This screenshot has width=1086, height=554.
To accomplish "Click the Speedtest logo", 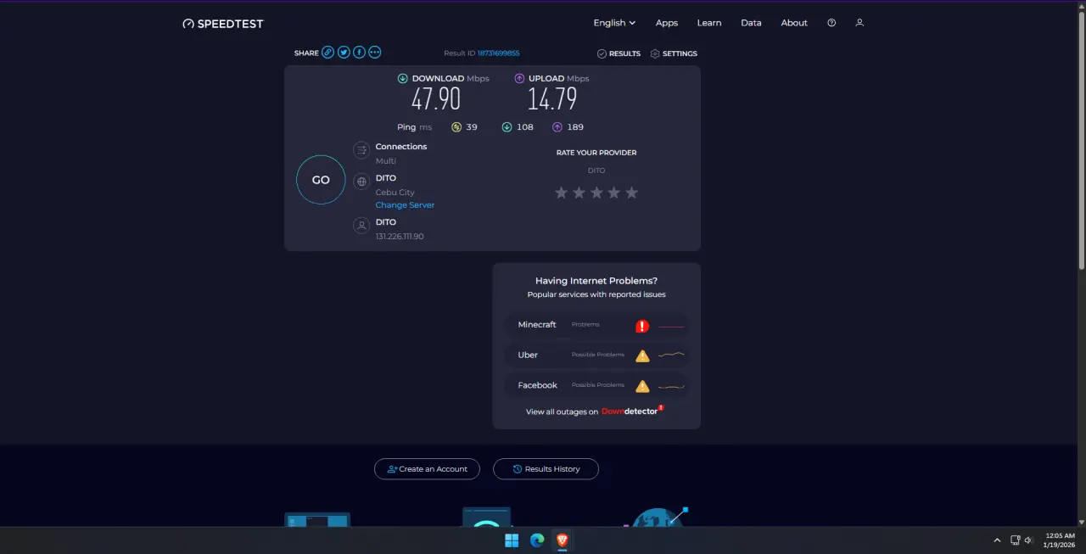I will coord(223,24).
